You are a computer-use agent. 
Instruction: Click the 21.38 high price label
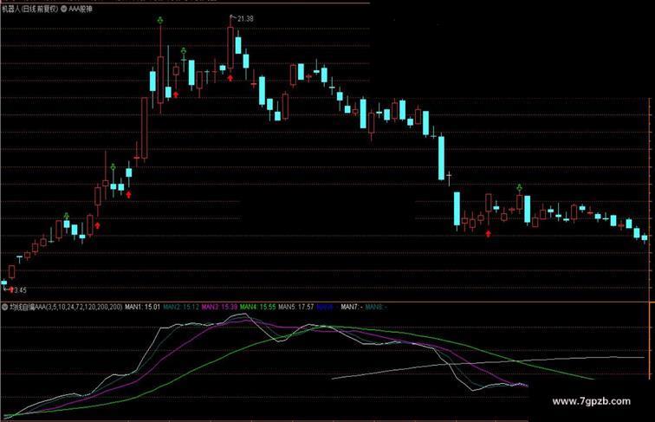(x=245, y=19)
